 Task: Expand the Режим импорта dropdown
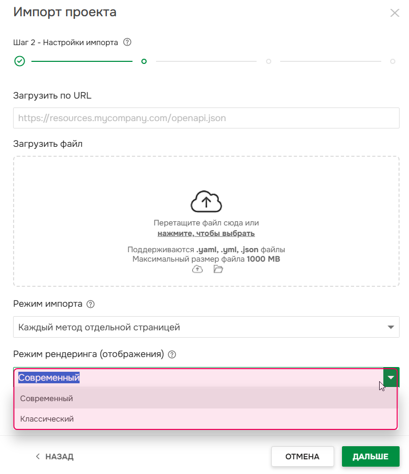click(390, 327)
